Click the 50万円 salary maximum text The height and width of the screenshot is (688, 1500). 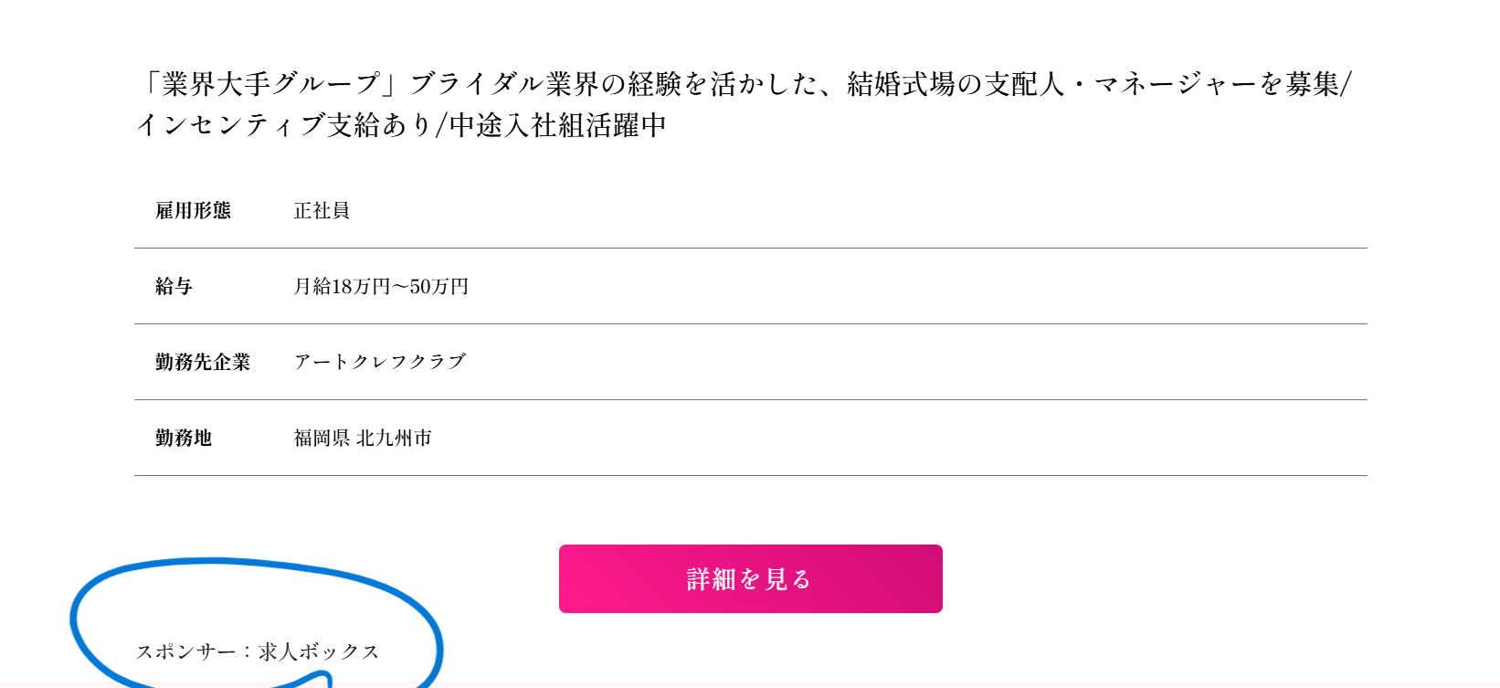439,287
